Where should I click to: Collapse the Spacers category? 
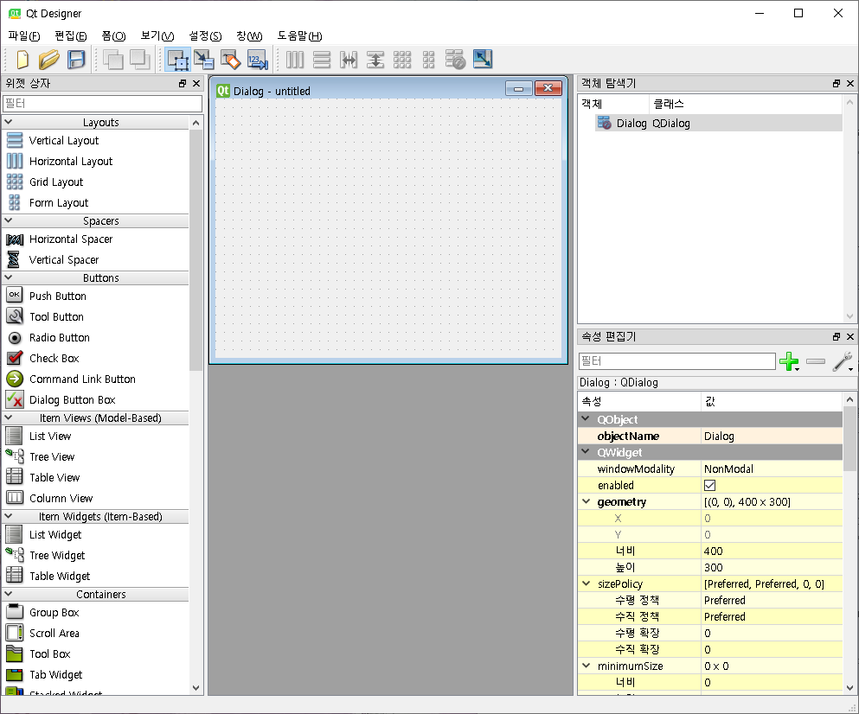pyautogui.click(x=9, y=220)
